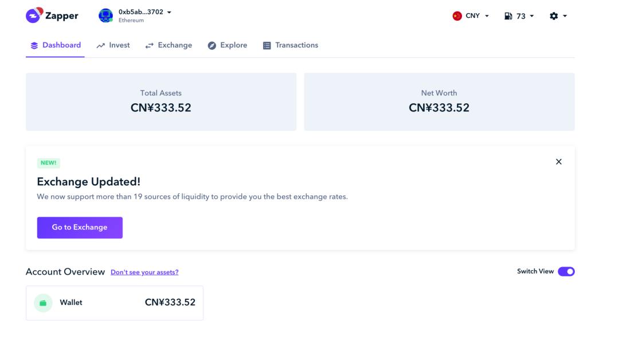This screenshot has width=619, height=344.
Task: Open the Don't see your assets? link
Action: click(144, 272)
